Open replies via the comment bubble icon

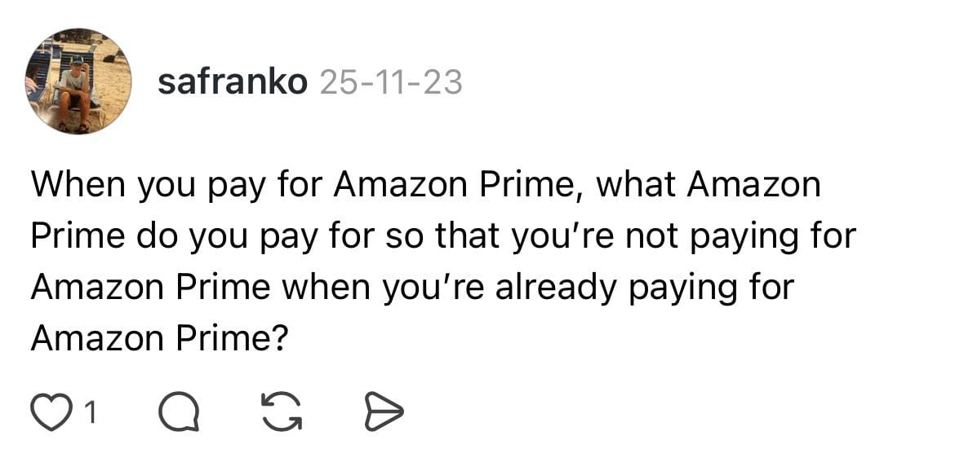pyautogui.click(x=179, y=411)
